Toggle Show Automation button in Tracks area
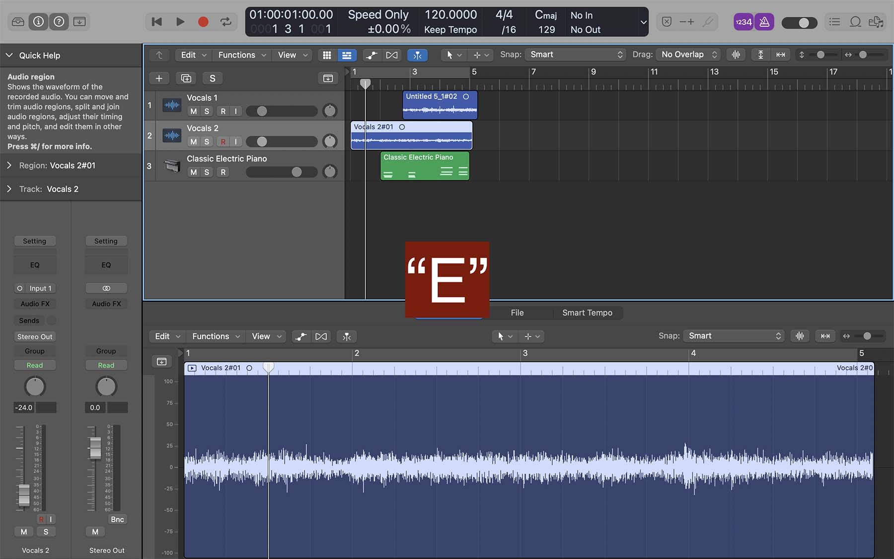The height and width of the screenshot is (559, 894). [372, 55]
